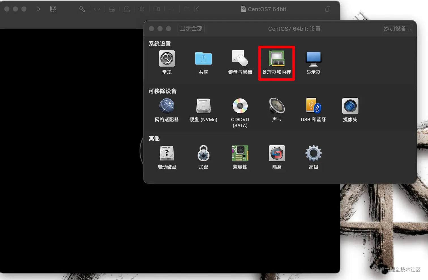Click the 其他 section heading

(x=154, y=138)
